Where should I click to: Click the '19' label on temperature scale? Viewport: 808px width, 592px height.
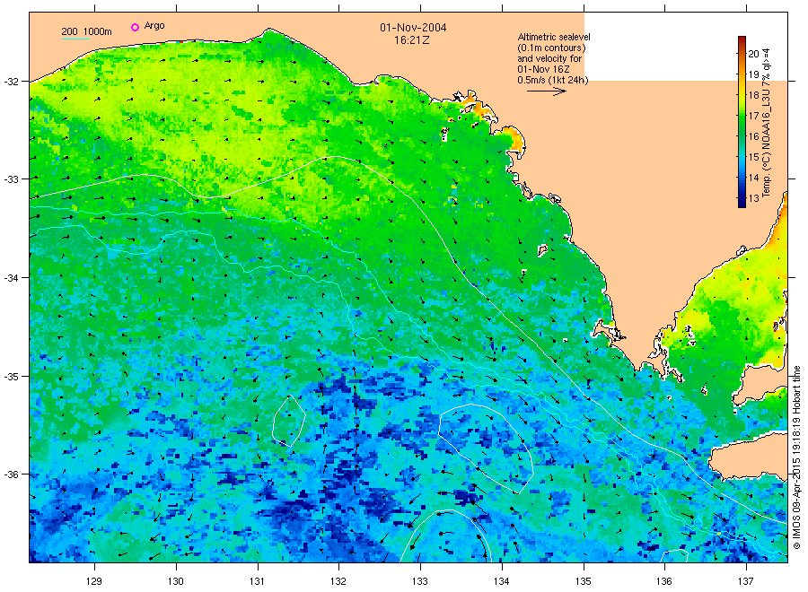coord(753,74)
